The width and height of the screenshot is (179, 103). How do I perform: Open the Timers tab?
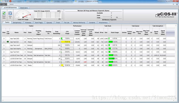(58, 22)
